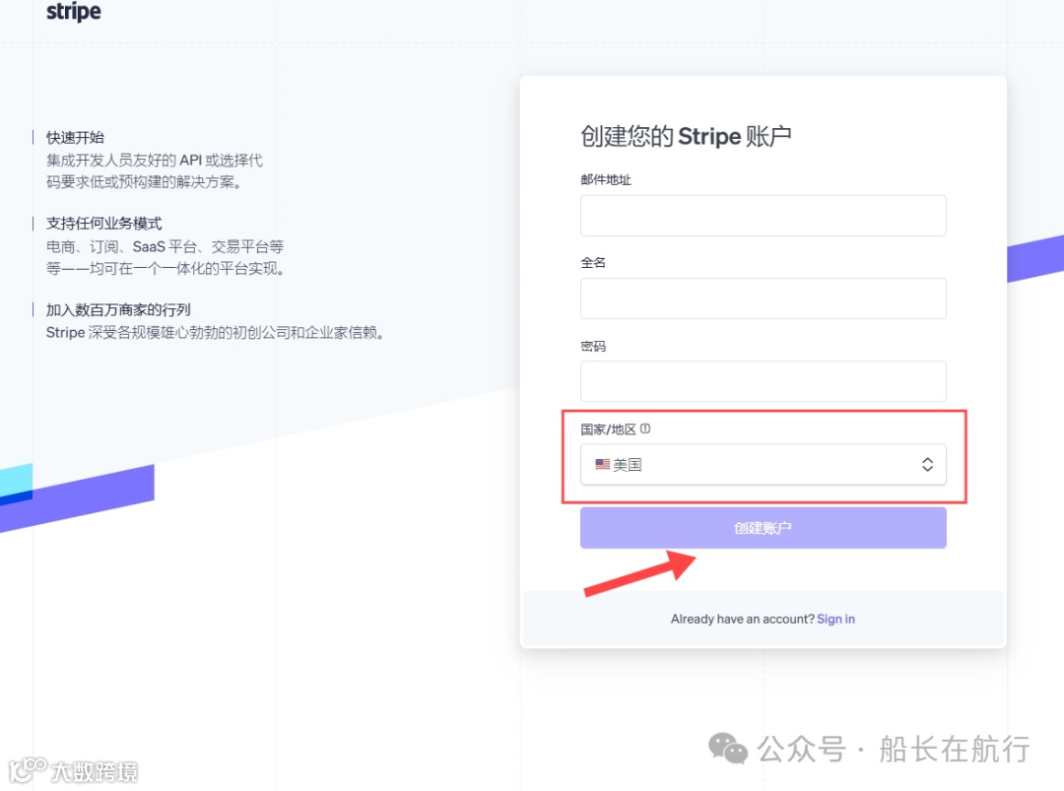
Task: Click the US flag icon in the country field
Action: click(x=603, y=465)
